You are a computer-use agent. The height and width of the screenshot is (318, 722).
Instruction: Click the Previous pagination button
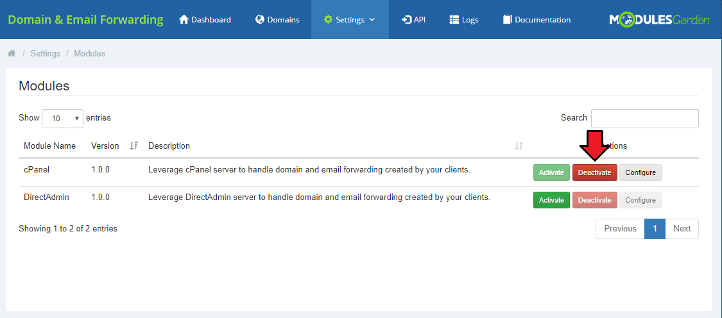point(620,229)
